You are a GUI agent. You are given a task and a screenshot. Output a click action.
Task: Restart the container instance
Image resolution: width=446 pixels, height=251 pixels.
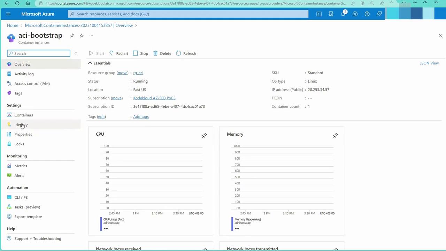119,53
